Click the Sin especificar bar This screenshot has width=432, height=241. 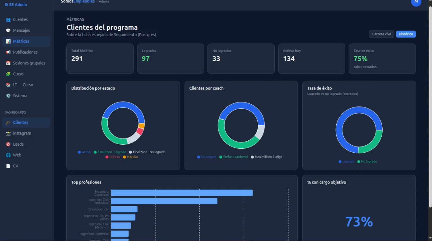[124, 209]
